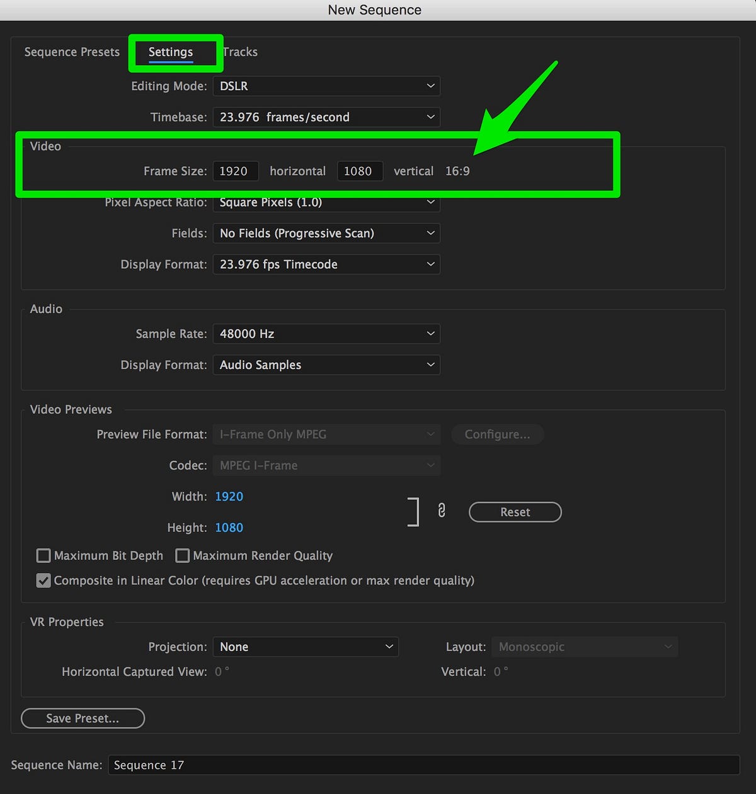Screen dimensions: 756x794
Task: Enable Maximum Render Quality
Action: [182, 555]
